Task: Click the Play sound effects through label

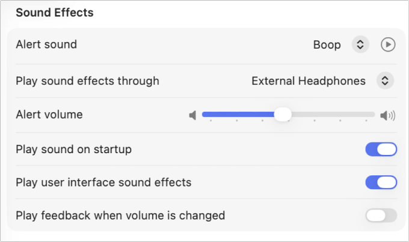Action: click(x=87, y=80)
